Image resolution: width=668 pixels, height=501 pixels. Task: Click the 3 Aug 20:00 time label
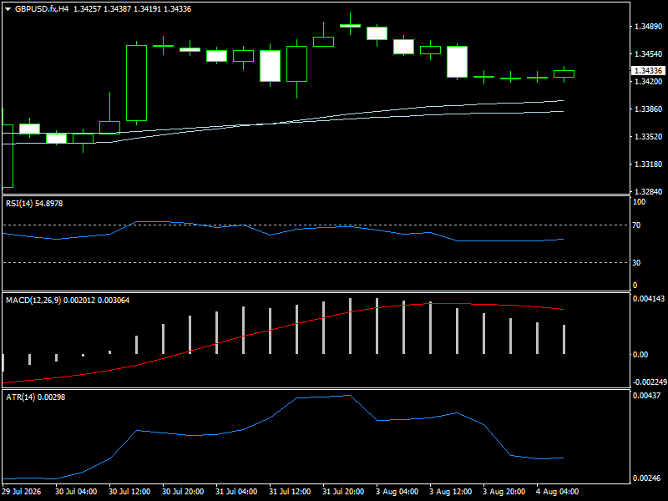pyautogui.click(x=504, y=491)
